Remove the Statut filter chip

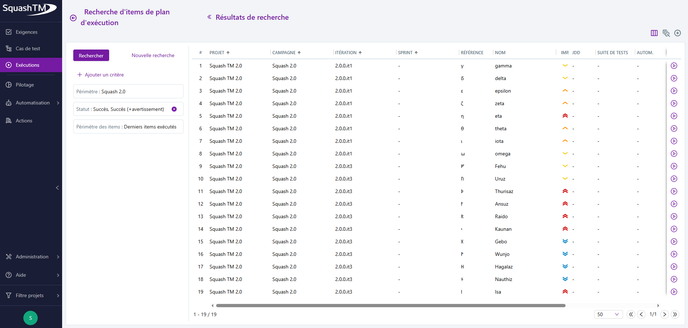tap(175, 109)
